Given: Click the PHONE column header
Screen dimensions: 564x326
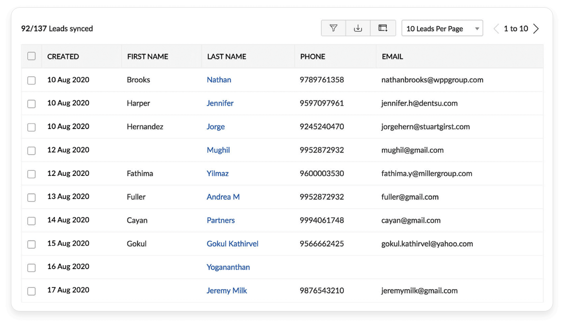Looking at the screenshot, I should pyautogui.click(x=312, y=57).
